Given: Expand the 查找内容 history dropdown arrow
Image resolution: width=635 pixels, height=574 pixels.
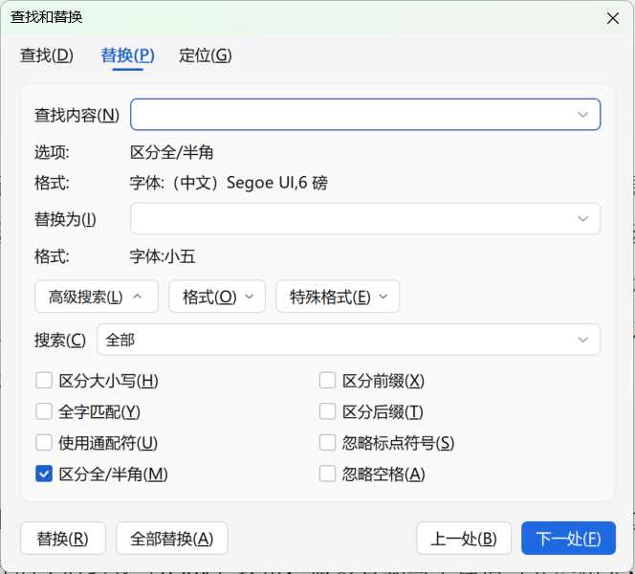Looking at the screenshot, I should tap(582, 115).
